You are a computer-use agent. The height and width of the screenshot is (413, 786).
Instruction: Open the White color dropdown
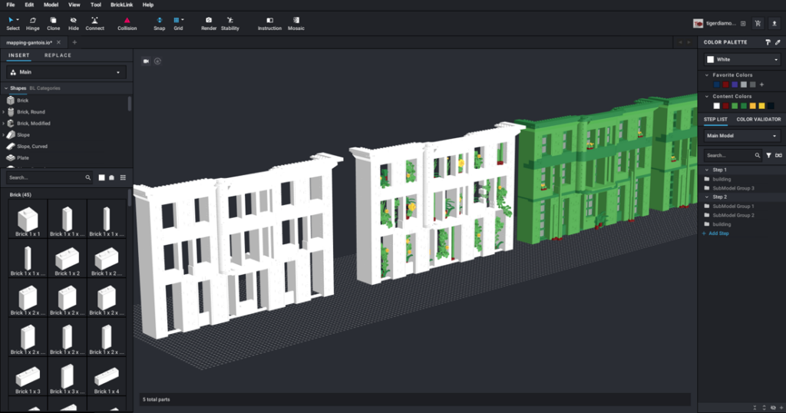click(x=742, y=59)
